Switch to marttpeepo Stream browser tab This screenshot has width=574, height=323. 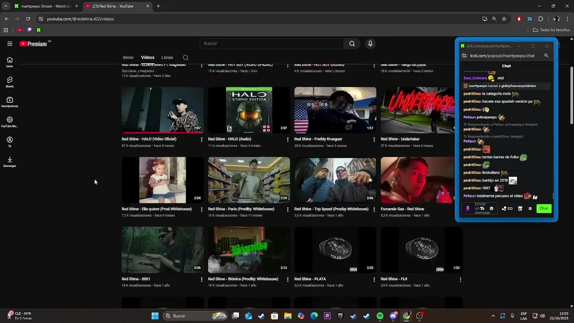click(x=46, y=6)
